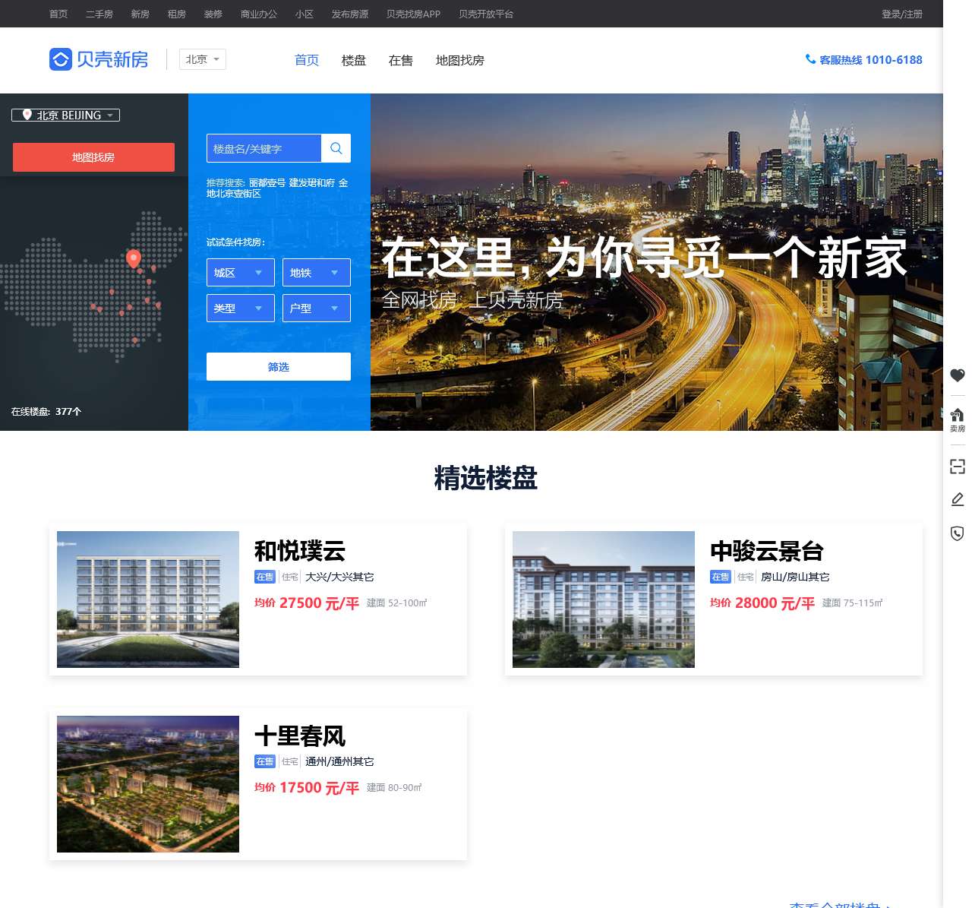This screenshot has height=908, width=972.
Task: Open the 北京 BEIJING map city dropdown
Action: point(65,115)
